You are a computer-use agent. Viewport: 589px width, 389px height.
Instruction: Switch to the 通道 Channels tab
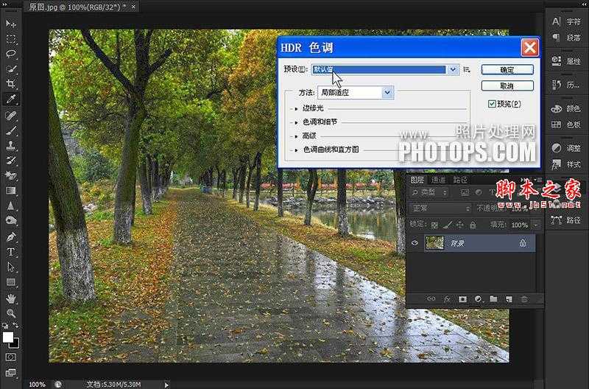(x=438, y=180)
